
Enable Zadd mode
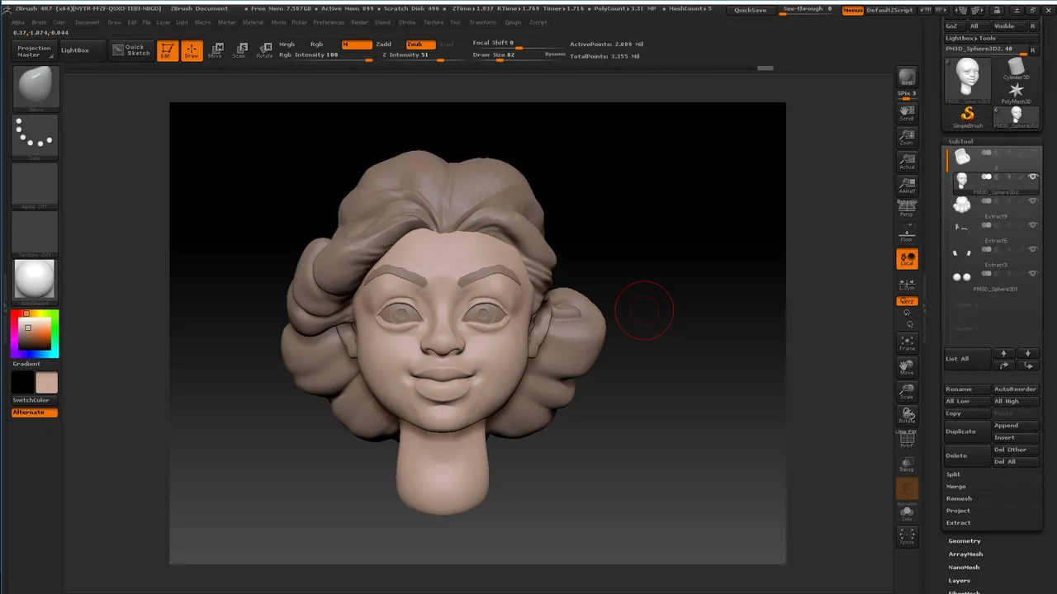pos(384,45)
